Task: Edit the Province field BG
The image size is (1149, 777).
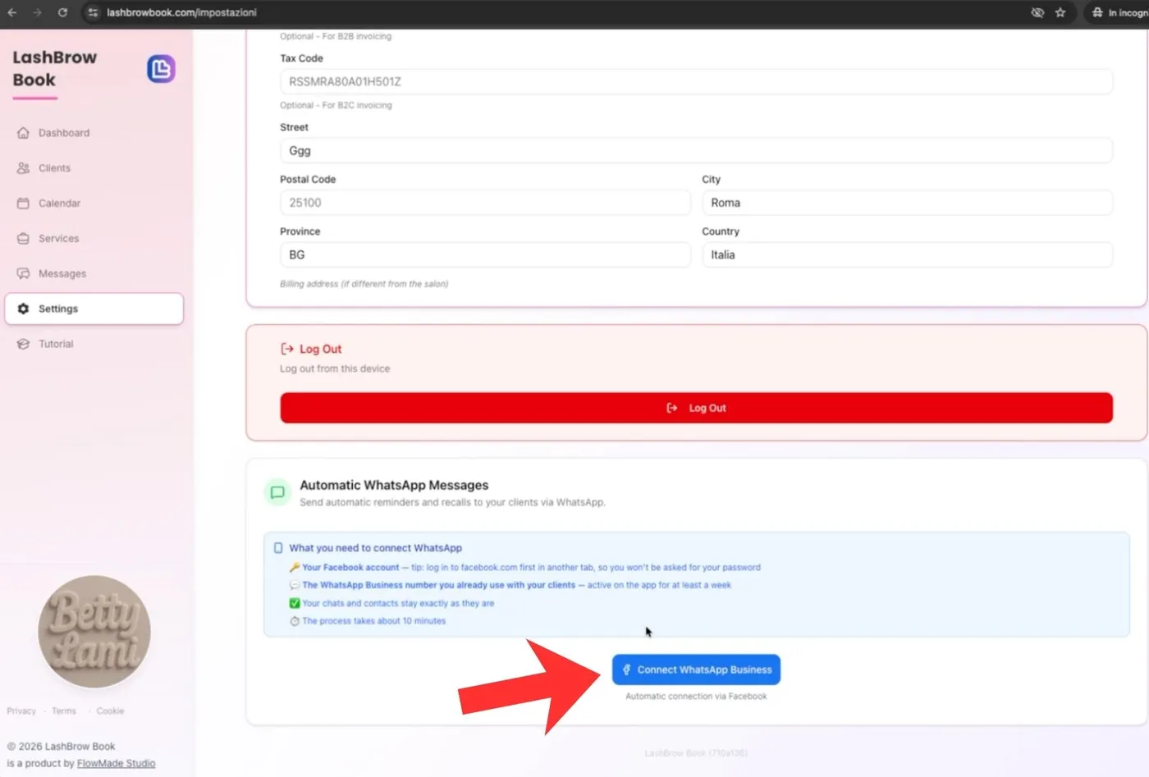Action: pyautogui.click(x=485, y=255)
